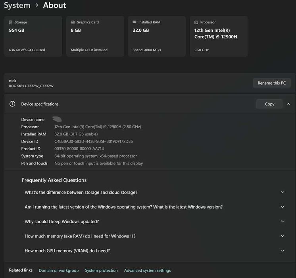Click the Installed RAM memory icon
The width and height of the screenshot is (296, 278).
click(x=135, y=22)
